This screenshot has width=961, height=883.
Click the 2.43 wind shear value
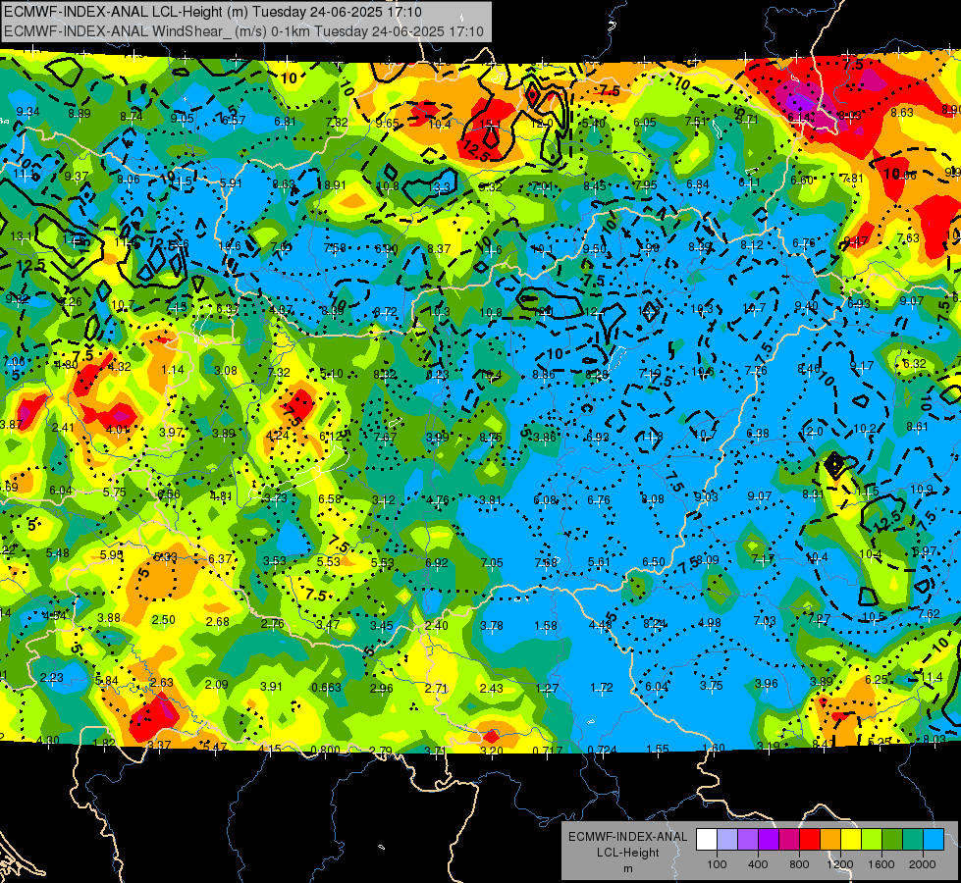click(x=492, y=689)
